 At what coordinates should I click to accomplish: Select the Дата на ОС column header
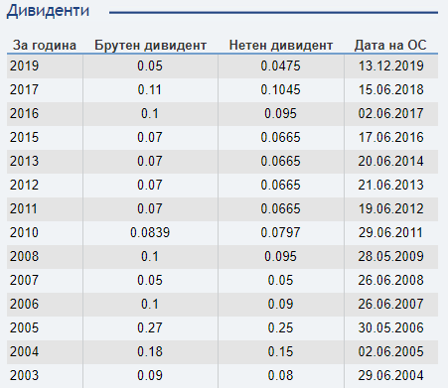pyautogui.click(x=390, y=46)
